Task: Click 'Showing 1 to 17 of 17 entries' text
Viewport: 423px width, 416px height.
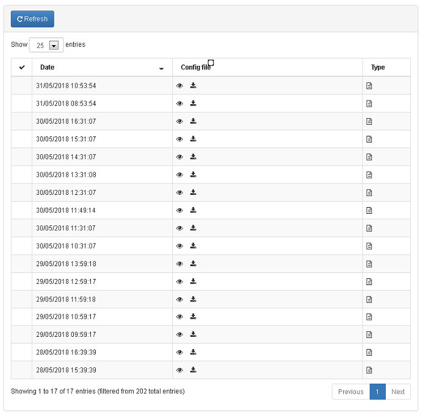Action: (x=53, y=391)
